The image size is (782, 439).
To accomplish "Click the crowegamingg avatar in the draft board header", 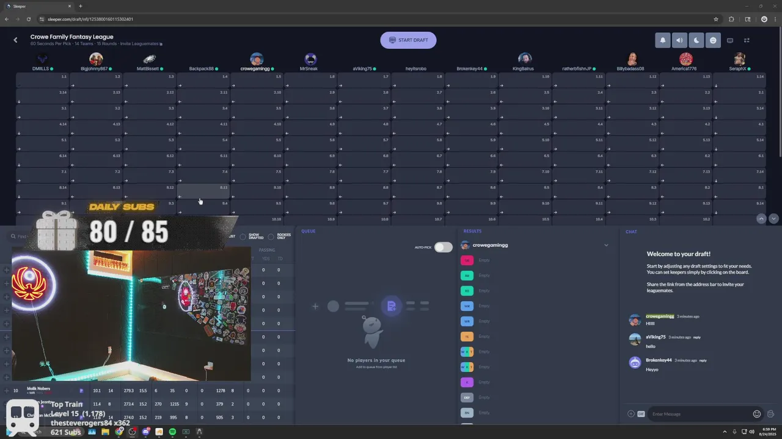I will pos(257,59).
